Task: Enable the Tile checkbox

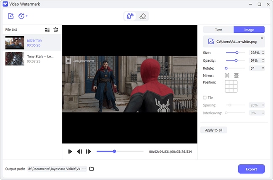Action: click(205, 98)
